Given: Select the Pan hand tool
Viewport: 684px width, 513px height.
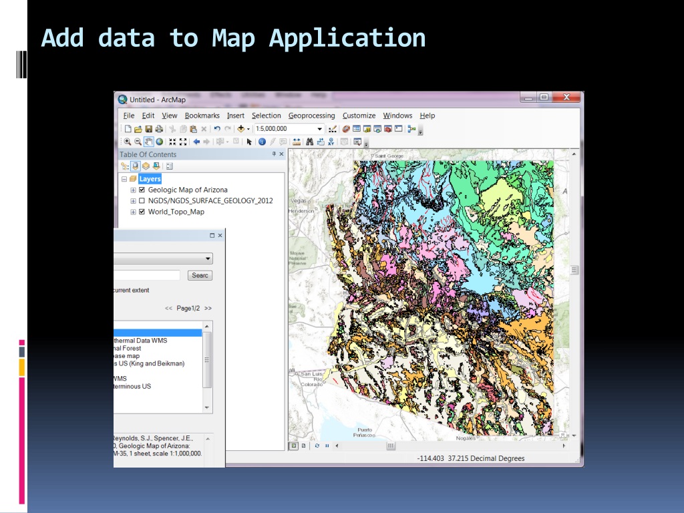Looking at the screenshot, I should [149, 142].
